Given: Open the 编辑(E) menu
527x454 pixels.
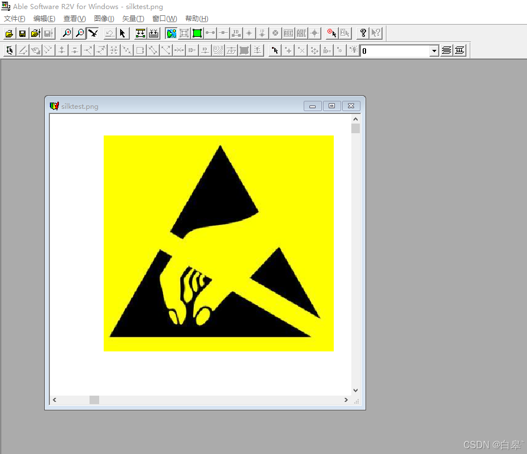Looking at the screenshot, I should click(44, 19).
